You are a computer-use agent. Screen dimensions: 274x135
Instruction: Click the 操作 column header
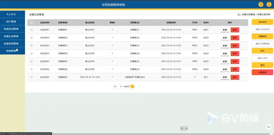pos(230,23)
